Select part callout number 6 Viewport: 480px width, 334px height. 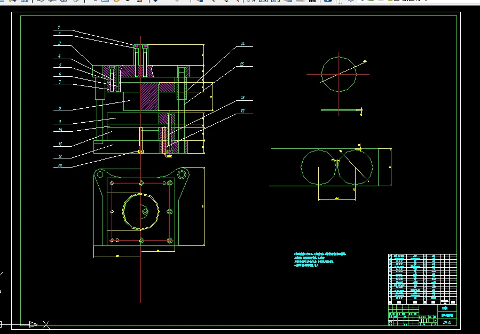60,74
